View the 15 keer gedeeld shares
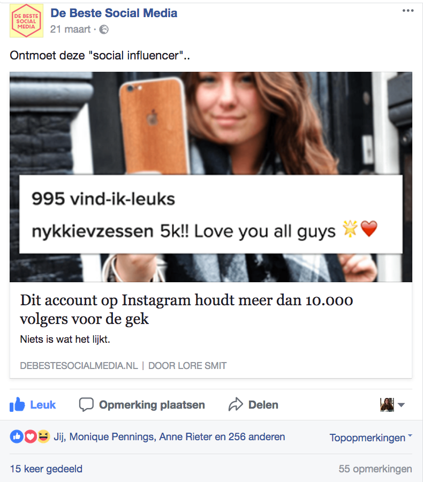The image size is (423, 482). click(46, 469)
